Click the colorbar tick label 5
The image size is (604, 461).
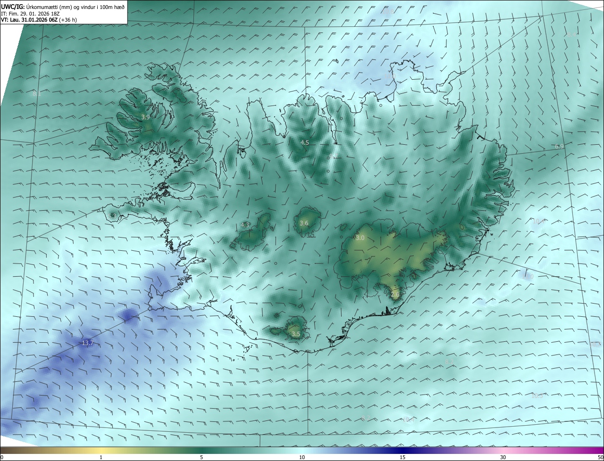(x=201, y=457)
